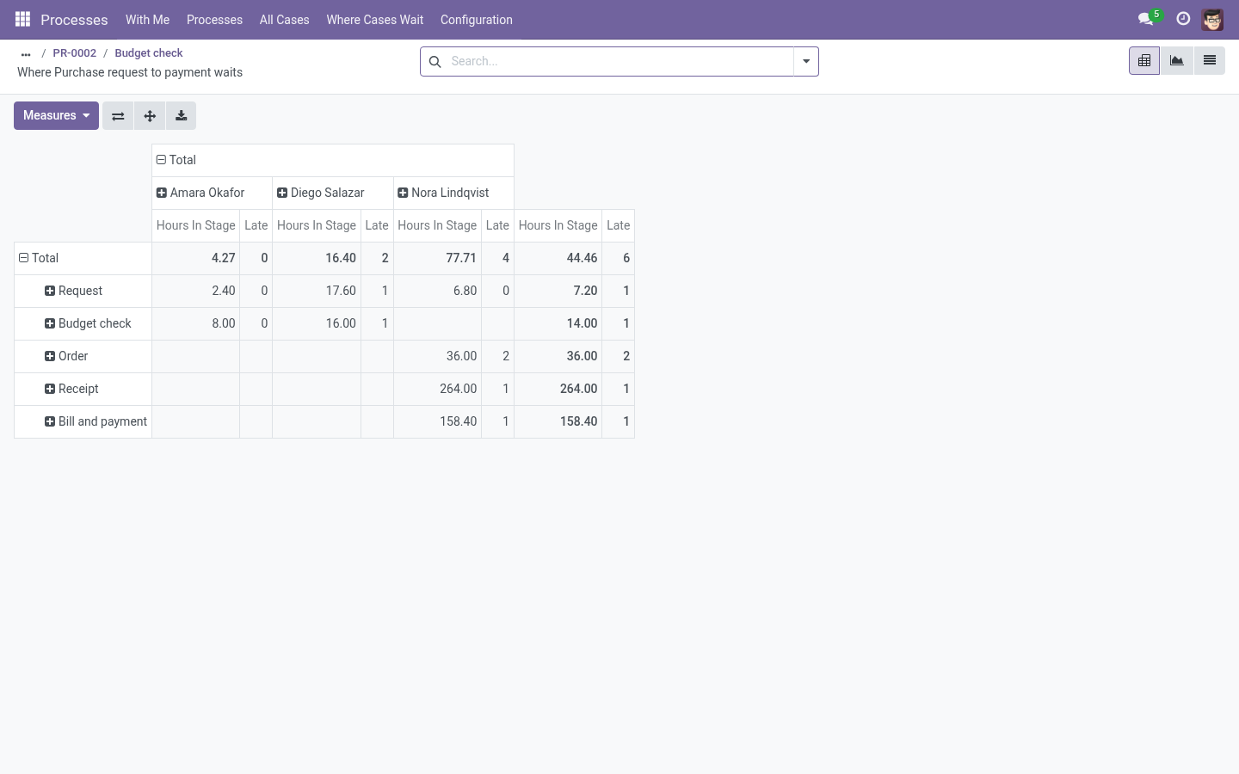Click the 77.71 Total hours cell

(x=437, y=258)
